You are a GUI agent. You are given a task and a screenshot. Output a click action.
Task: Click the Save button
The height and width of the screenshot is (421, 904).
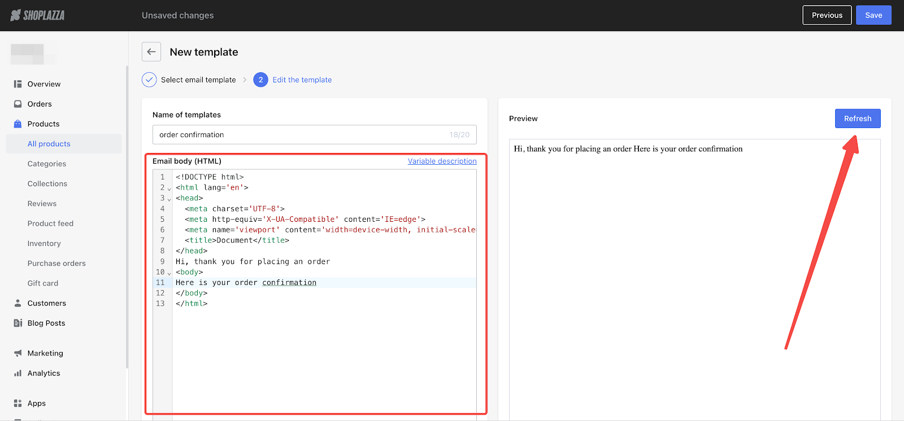pos(873,15)
